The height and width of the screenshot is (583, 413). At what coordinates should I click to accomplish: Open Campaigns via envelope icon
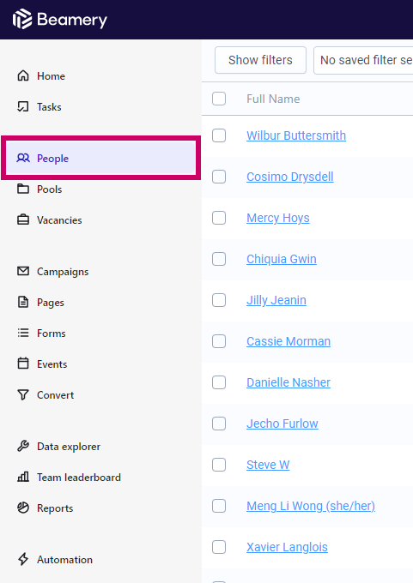pos(23,271)
